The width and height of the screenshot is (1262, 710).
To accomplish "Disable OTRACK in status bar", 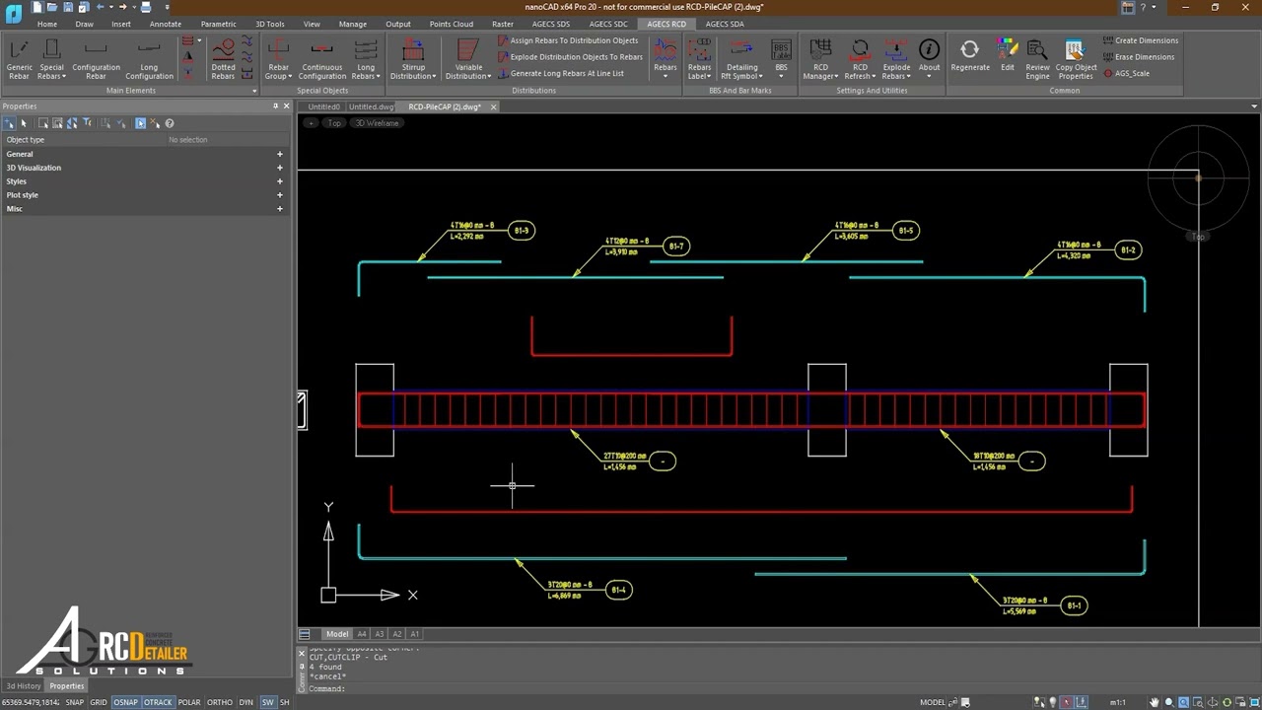I will click(x=158, y=702).
